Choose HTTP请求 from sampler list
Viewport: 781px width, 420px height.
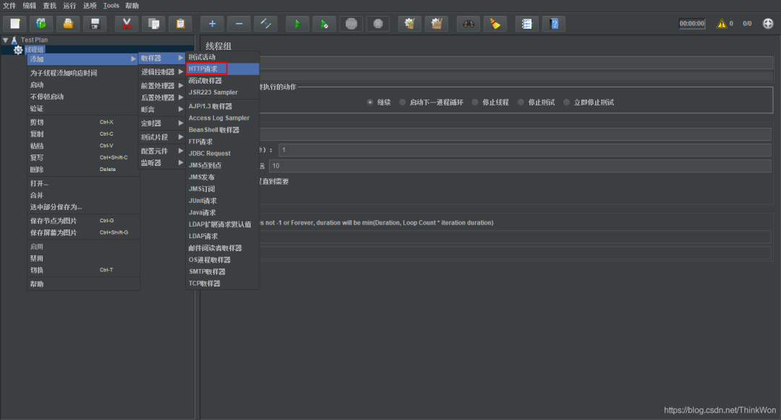[223, 69]
